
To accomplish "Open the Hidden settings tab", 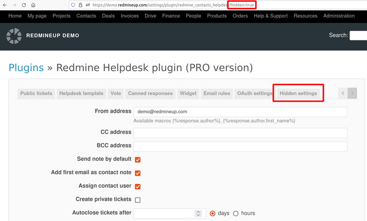I will [x=298, y=93].
